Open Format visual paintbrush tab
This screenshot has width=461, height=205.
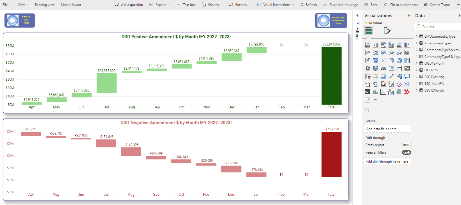click(387, 31)
